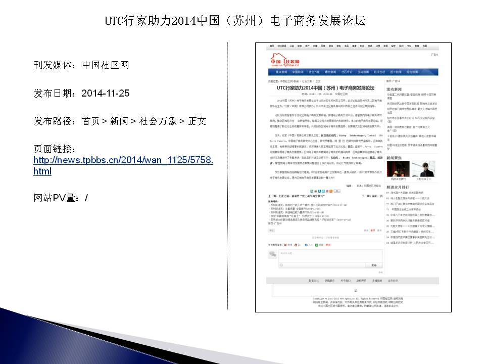485x364 pixels.
Task: Select the 发布路径 breadcrumb line
Action: point(120,121)
